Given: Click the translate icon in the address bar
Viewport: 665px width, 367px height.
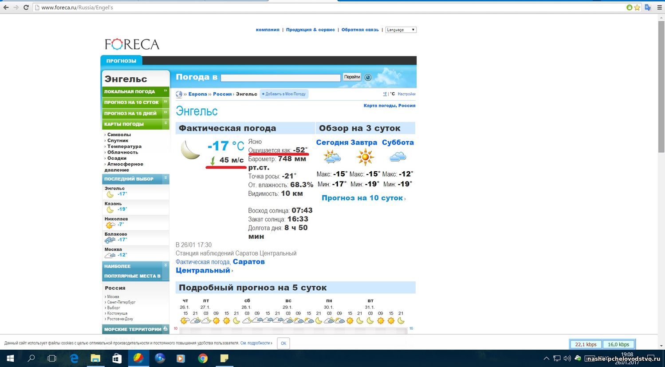Looking at the screenshot, I should point(648,8).
